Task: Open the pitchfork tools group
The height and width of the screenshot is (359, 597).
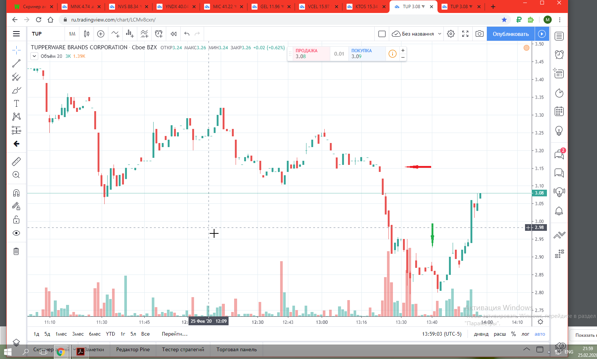Action: (x=16, y=77)
